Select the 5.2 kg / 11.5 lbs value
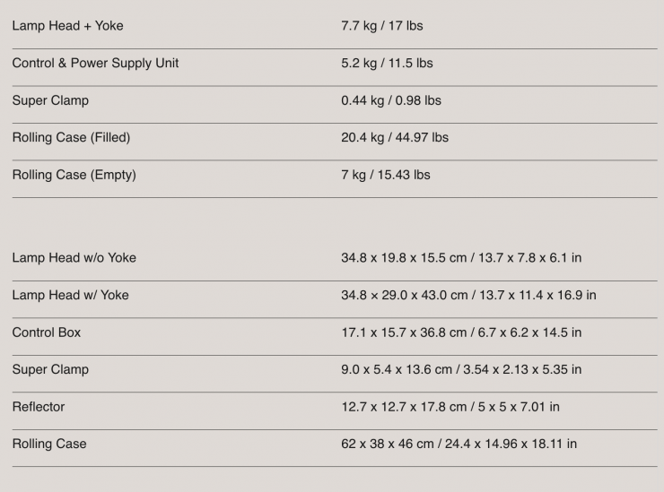Viewport: 664px width, 492px height. (x=387, y=63)
